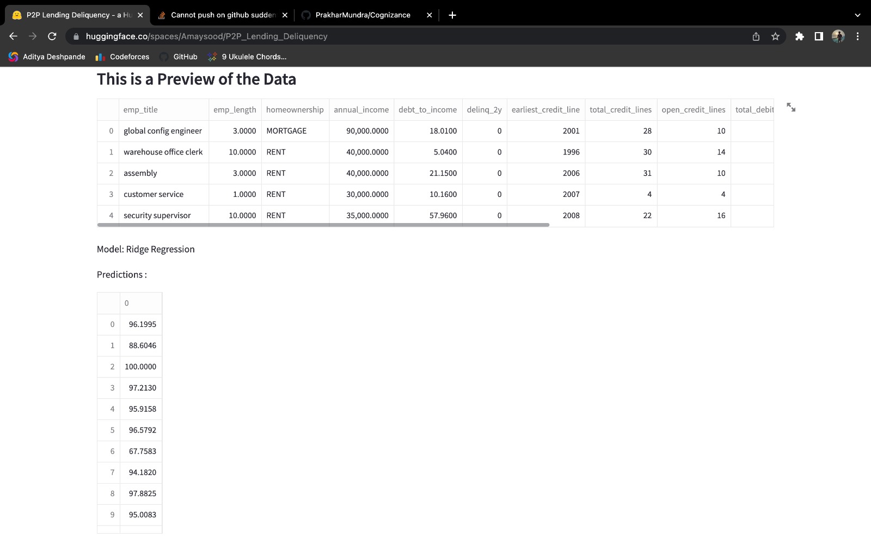Select the 2006 earliest credit line cell
Image resolution: width=871 pixels, height=544 pixels.
click(546, 174)
